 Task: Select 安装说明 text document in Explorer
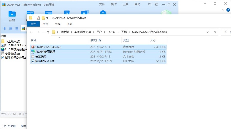point(98,56)
